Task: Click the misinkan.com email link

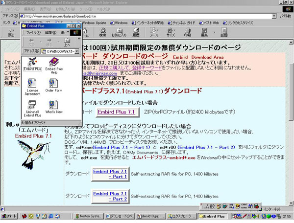Action: [x=99, y=73]
